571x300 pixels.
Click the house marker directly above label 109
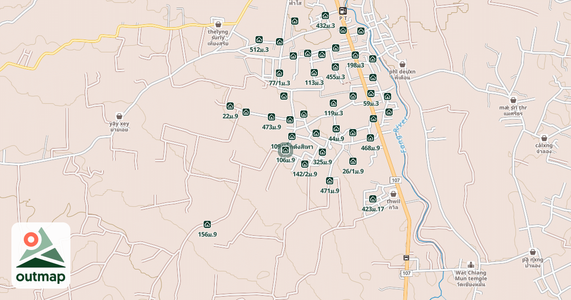pos(292,137)
